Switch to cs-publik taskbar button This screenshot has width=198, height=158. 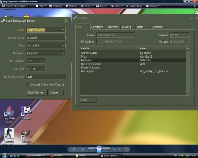(x=62, y=156)
